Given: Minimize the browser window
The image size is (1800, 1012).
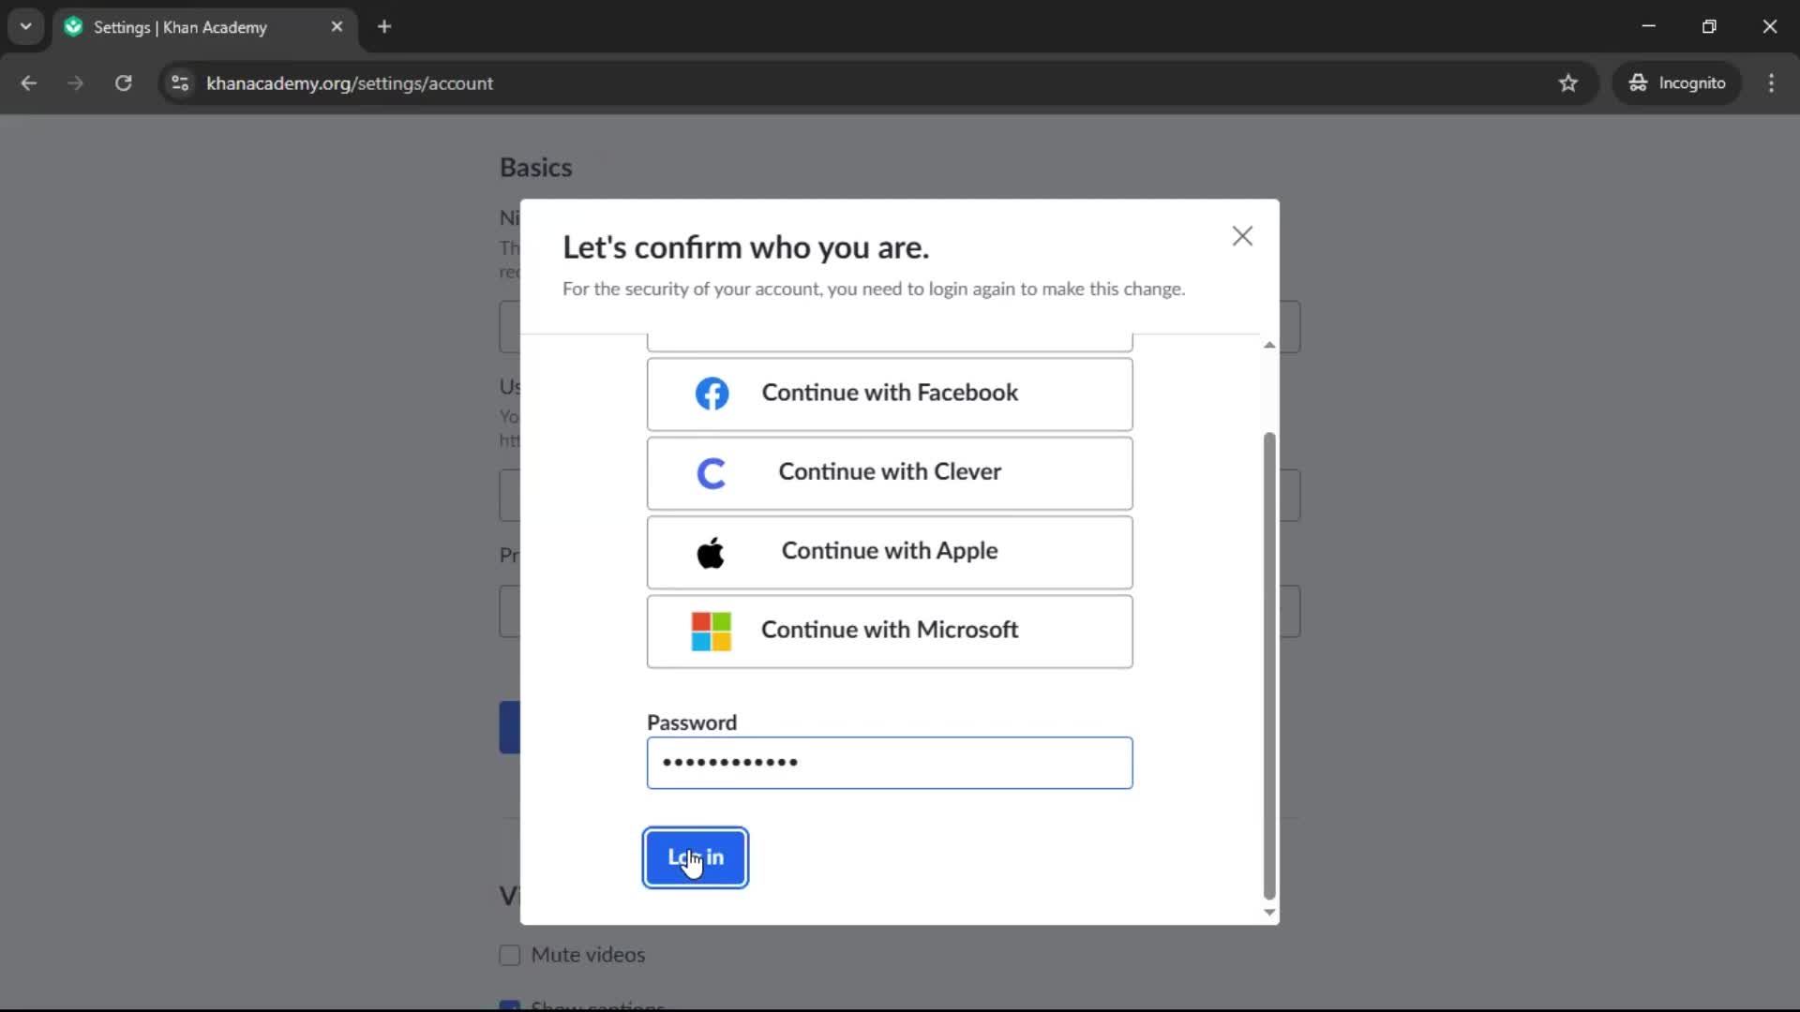Looking at the screenshot, I should [1649, 26].
